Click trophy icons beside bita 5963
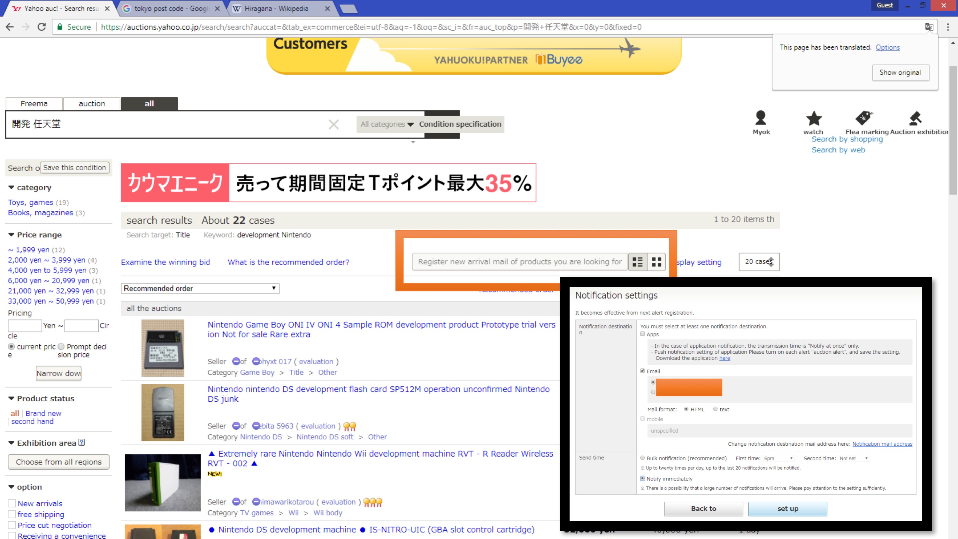The width and height of the screenshot is (958, 539). click(x=349, y=426)
